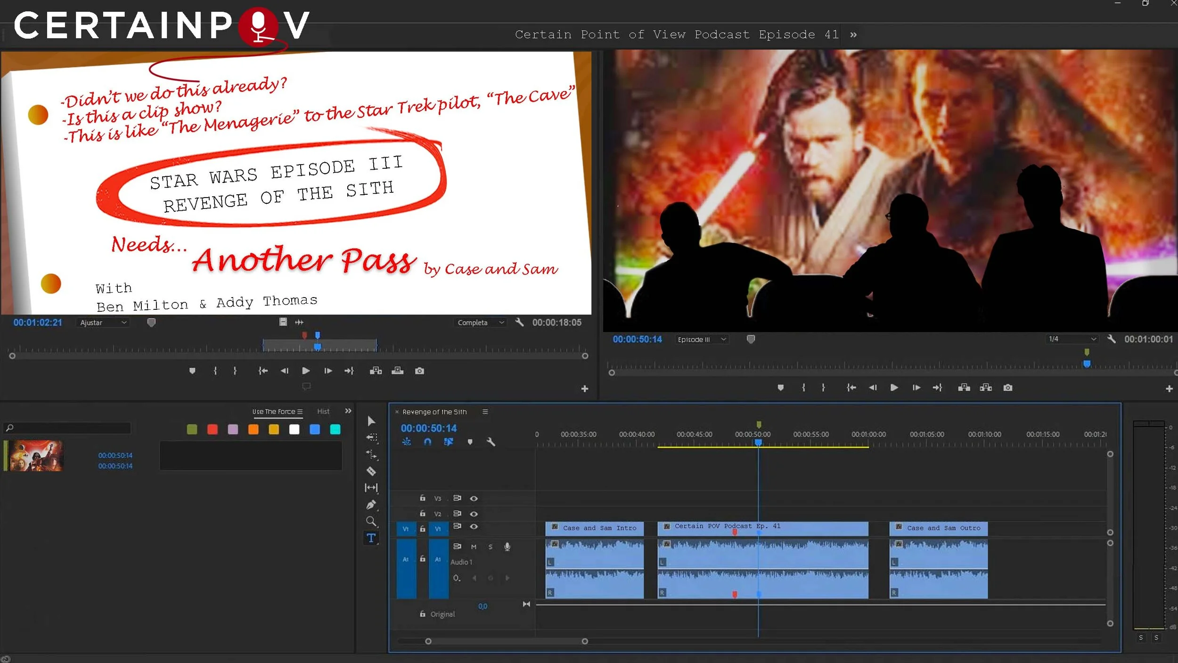Export frame camera in source monitor
The width and height of the screenshot is (1178, 663).
(x=419, y=371)
